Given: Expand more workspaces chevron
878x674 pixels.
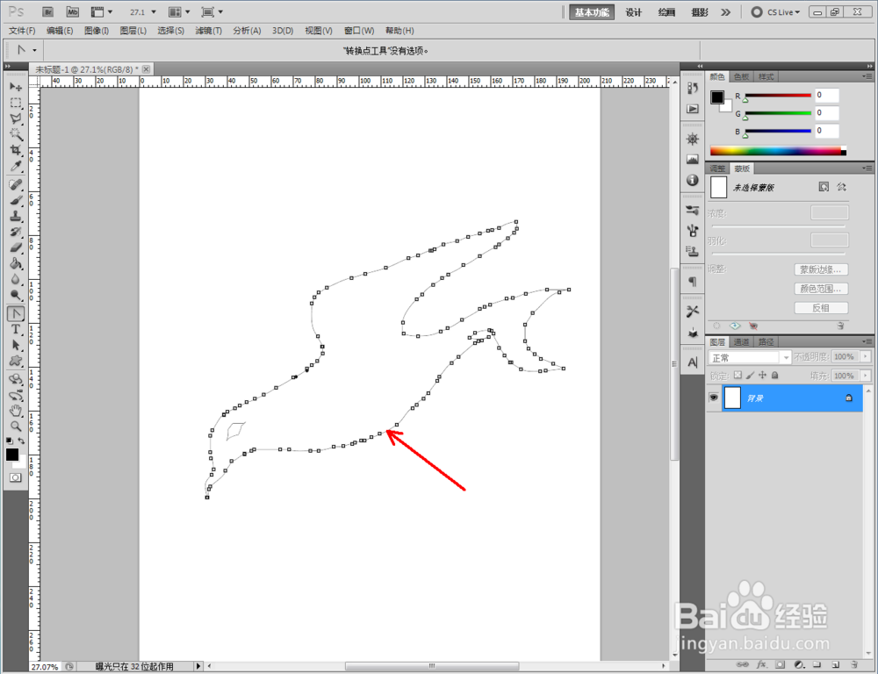Looking at the screenshot, I should click(x=726, y=11).
